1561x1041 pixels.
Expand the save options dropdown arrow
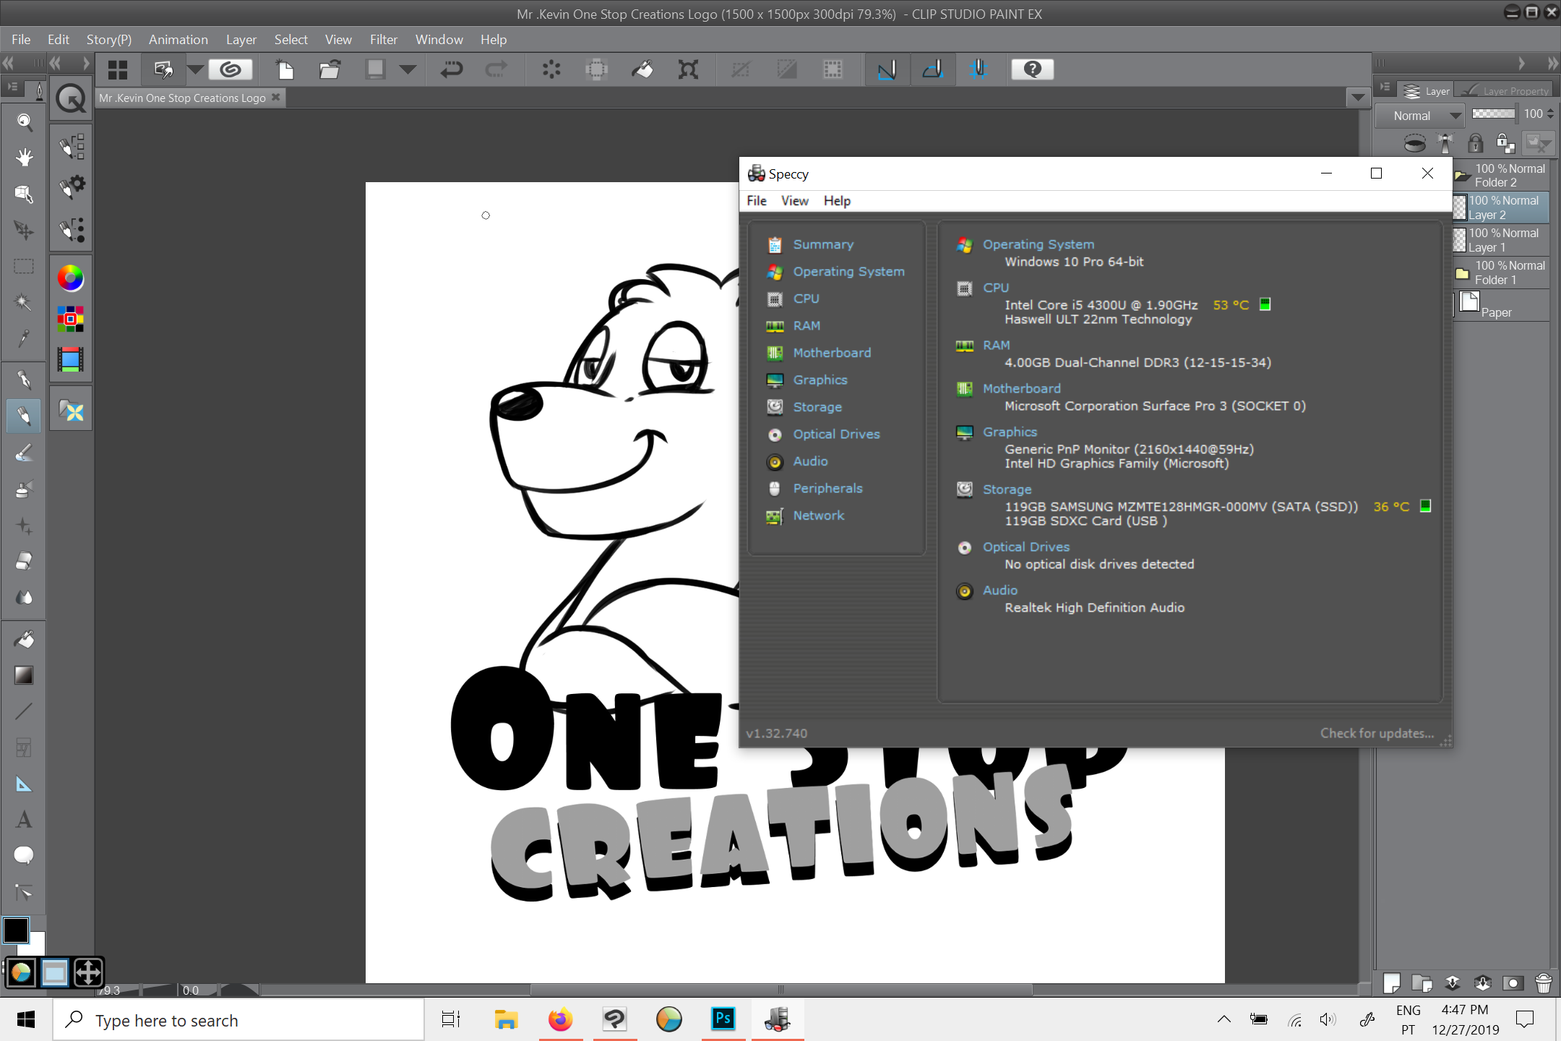(408, 69)
